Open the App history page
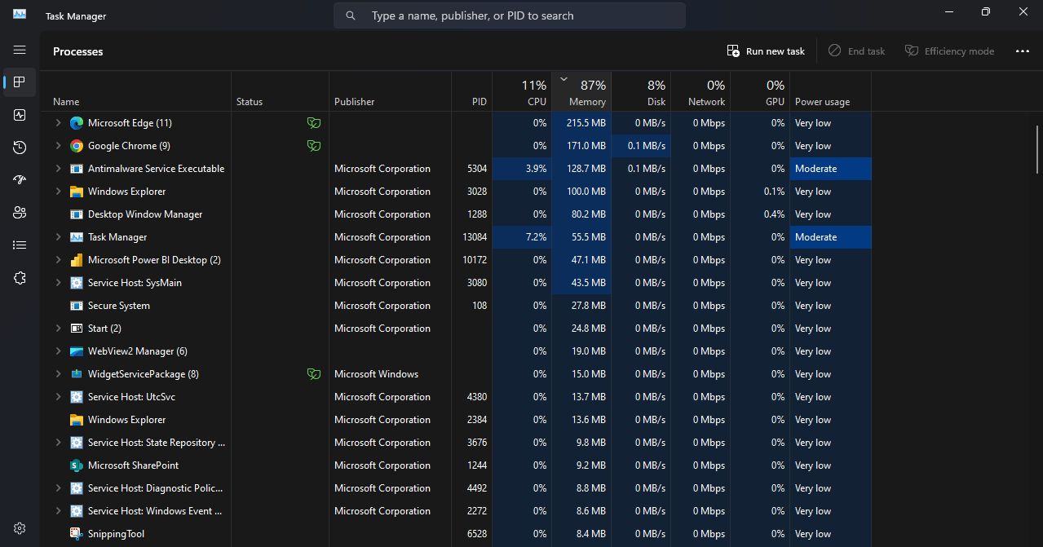 [20, 148]
